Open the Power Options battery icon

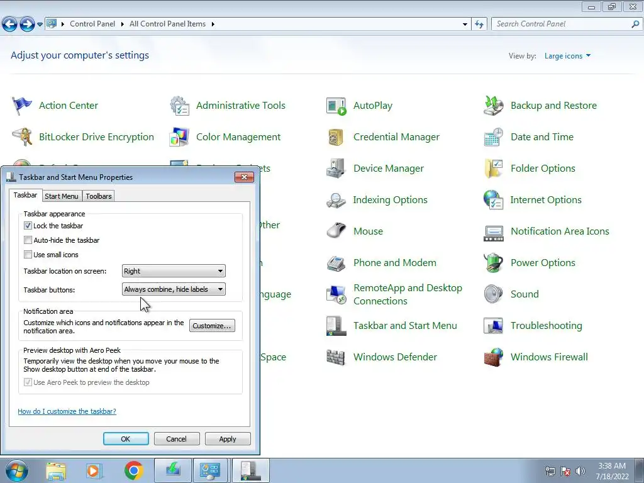tap(494, 263)
